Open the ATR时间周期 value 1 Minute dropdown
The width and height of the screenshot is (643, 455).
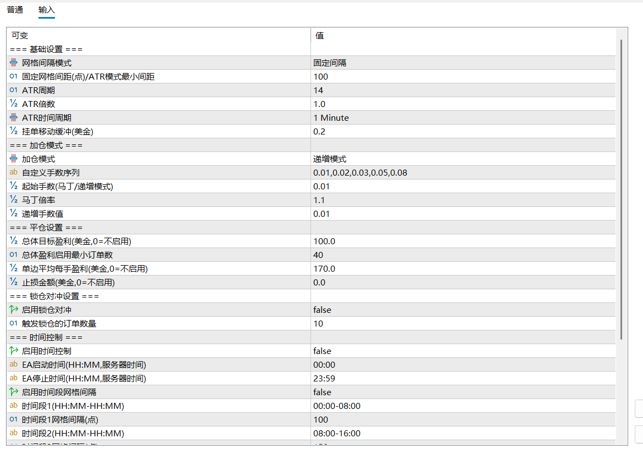click(463, 117)
